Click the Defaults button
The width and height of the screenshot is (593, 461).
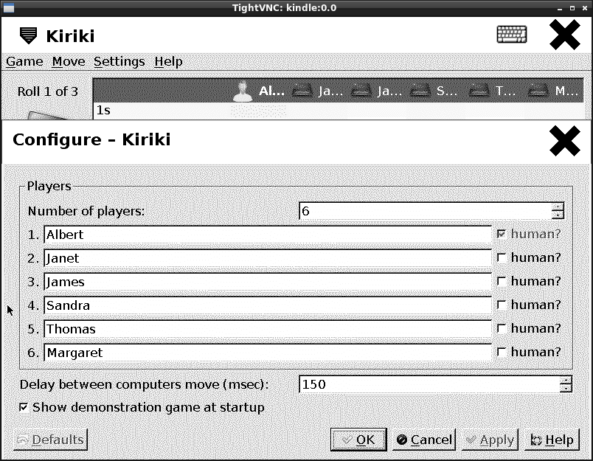click(50, 440)
